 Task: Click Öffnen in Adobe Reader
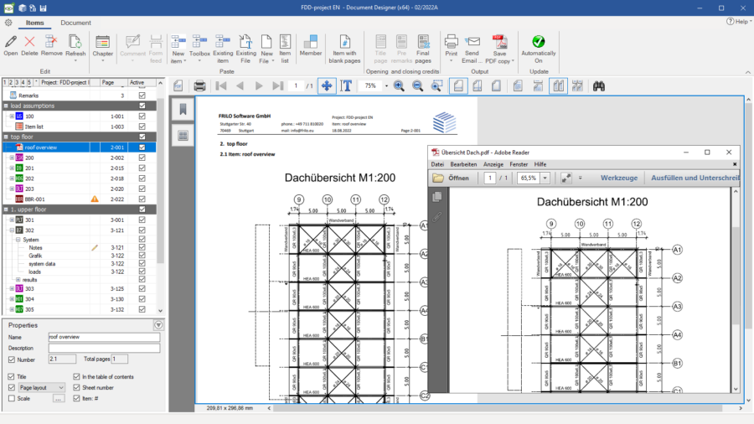(x=451, y=178)
